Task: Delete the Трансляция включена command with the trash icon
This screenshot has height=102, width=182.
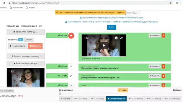Action: [163, 35]
